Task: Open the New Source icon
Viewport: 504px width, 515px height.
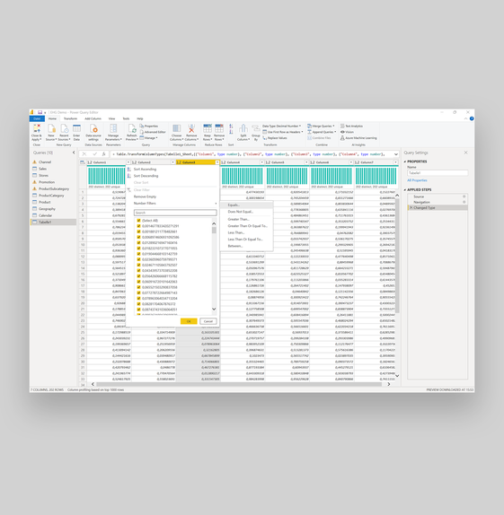Action: pos(51,128)
